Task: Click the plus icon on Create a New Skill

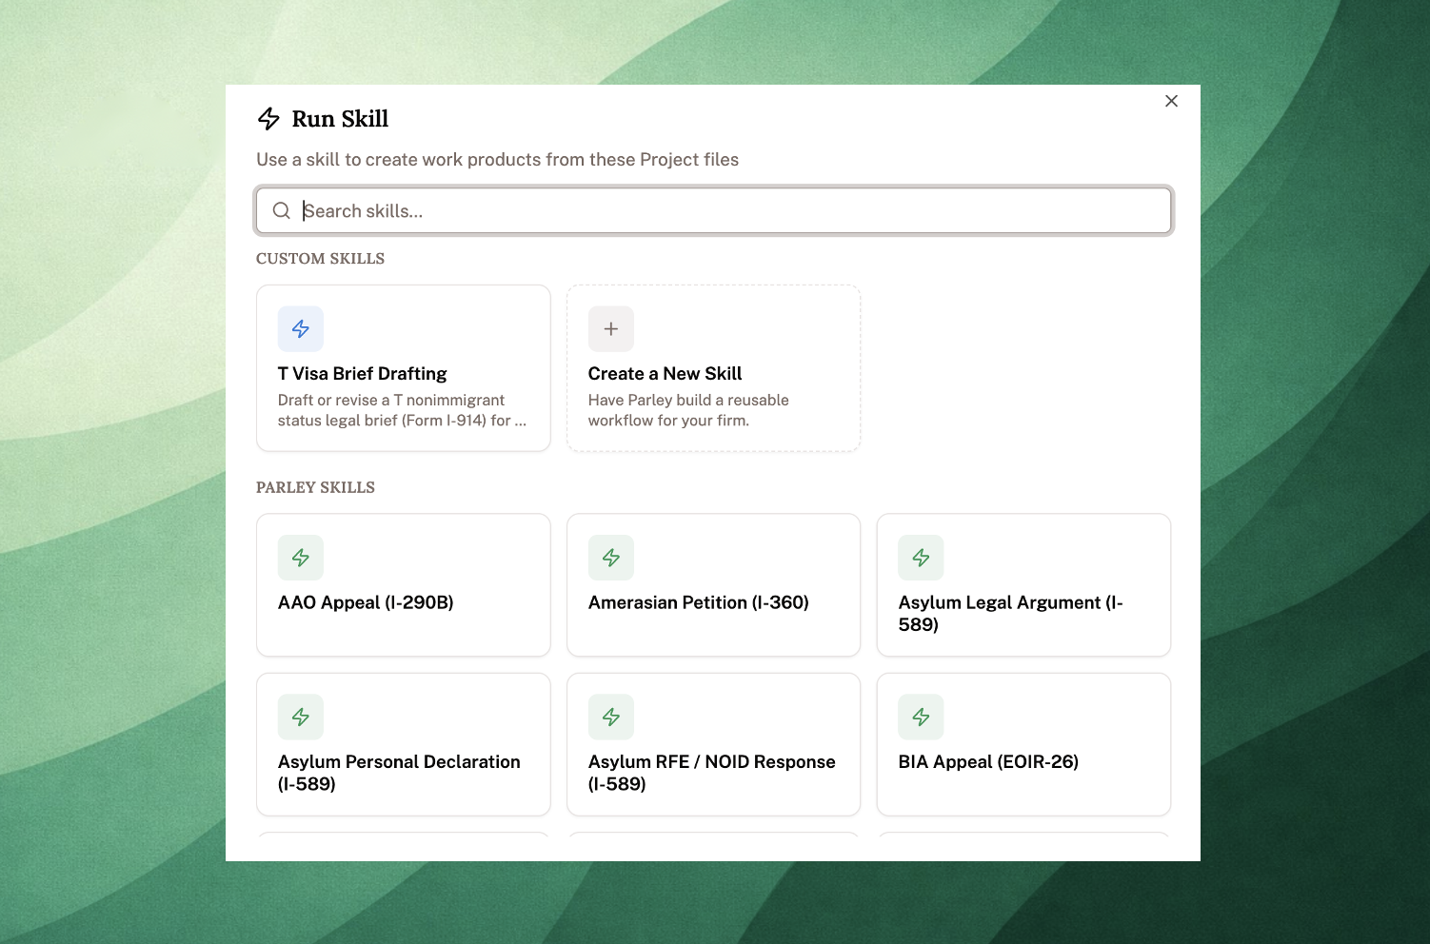Action: (x=611, y=329)
